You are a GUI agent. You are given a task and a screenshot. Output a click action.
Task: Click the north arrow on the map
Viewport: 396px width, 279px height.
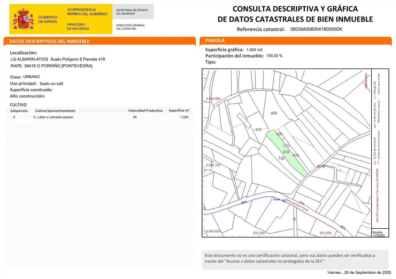366,80
